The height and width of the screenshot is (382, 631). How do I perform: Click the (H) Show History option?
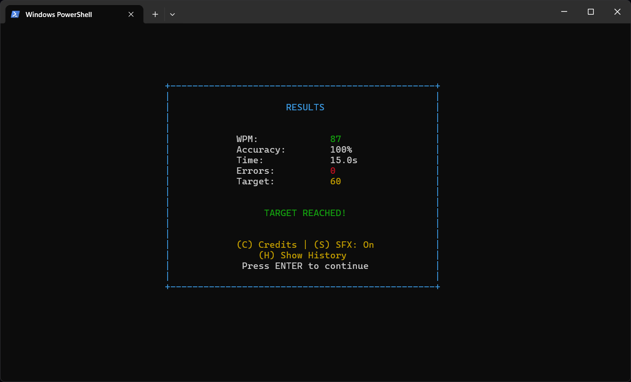coord(303,255)
